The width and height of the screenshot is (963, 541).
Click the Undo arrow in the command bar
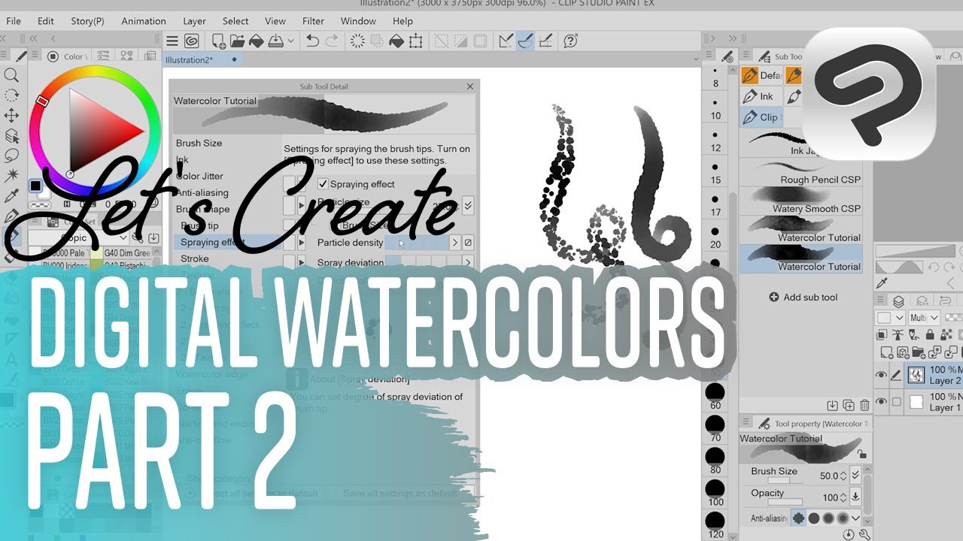click(x=313, y=41)
